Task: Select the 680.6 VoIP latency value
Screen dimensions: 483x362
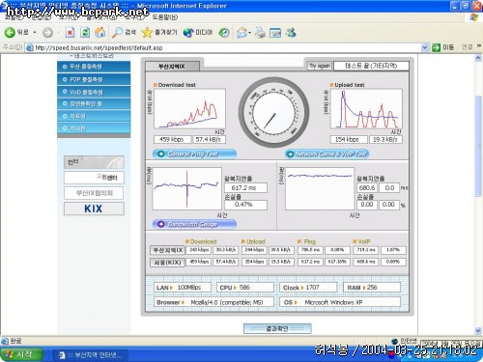Action: (x=367, y=187)
